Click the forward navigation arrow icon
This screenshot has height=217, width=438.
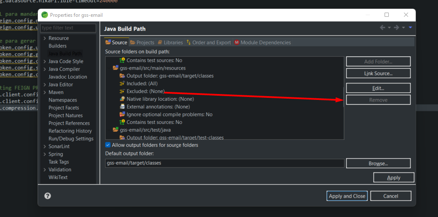[x=396, y=28]
